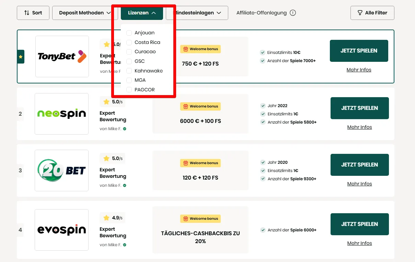
Task: Click the featured star badge on the TonyBet card
Action: 21,57
